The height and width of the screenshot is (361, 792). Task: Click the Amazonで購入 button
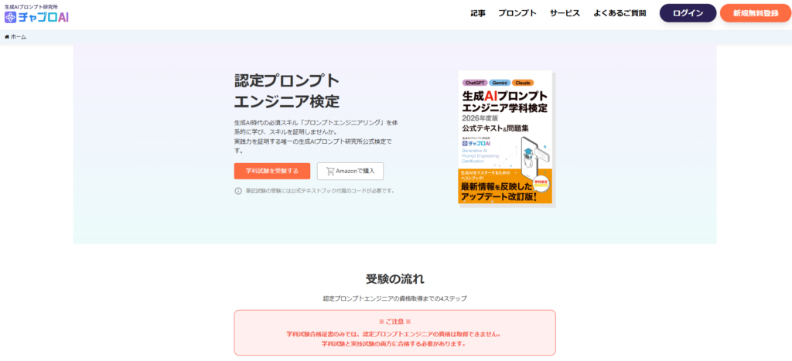click(350, 171)
